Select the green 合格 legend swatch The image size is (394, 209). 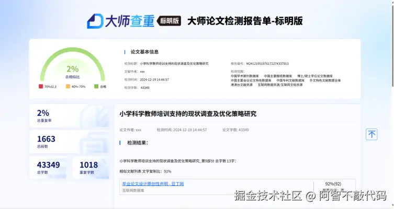point(96,86)
